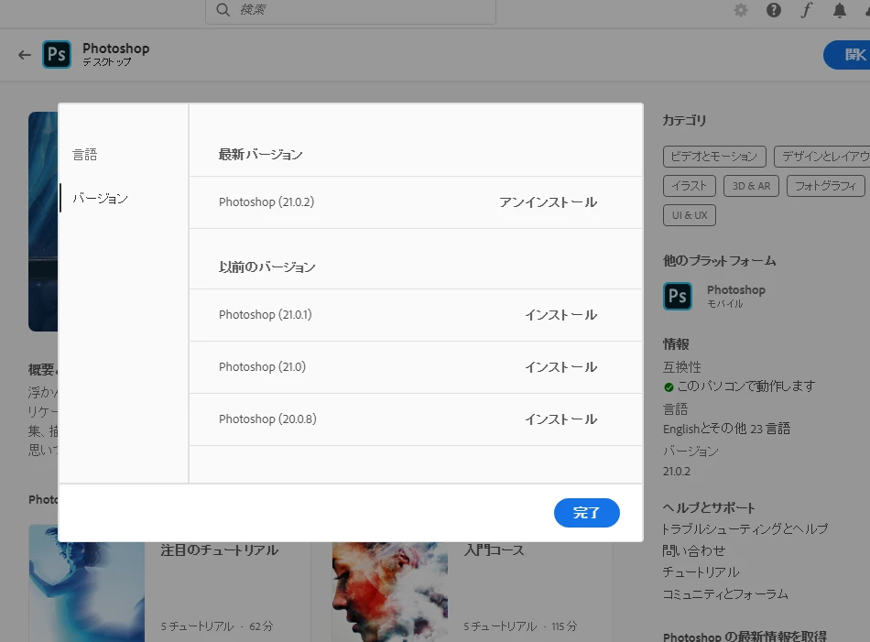This screenshot has height=642, width=870.
Task: Click the 注目のチュートリアル title
Action: [220, 550]
